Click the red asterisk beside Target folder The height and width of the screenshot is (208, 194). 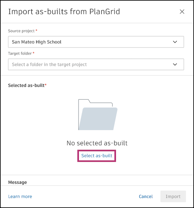pos(33,53)
